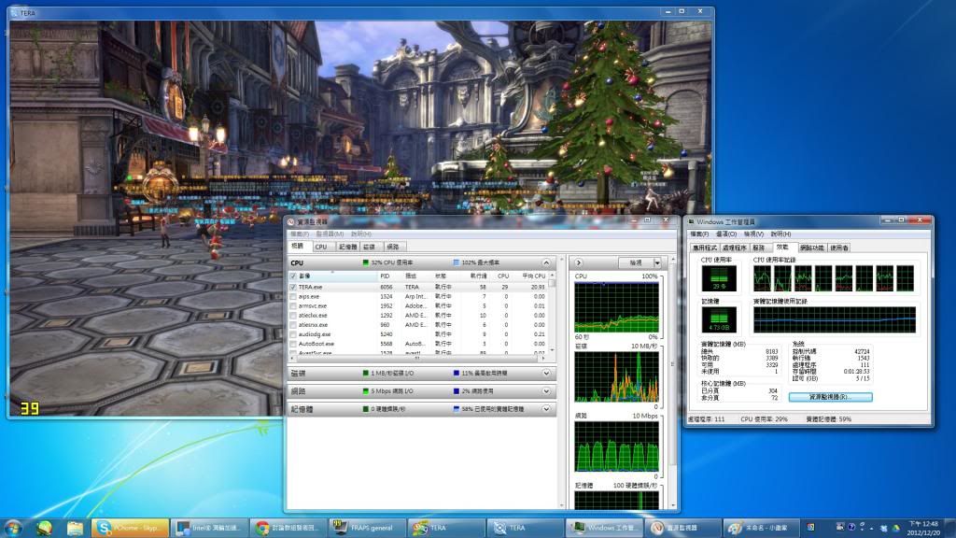Viewport: 956px width, 538px height.
Task: Check the atiesrxx.exe process checkbox
Action: coord(293,324)
